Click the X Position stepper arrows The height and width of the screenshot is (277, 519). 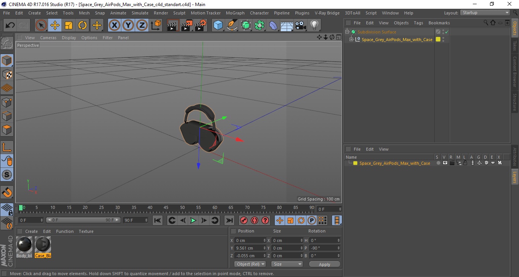(x=265, y=240)
